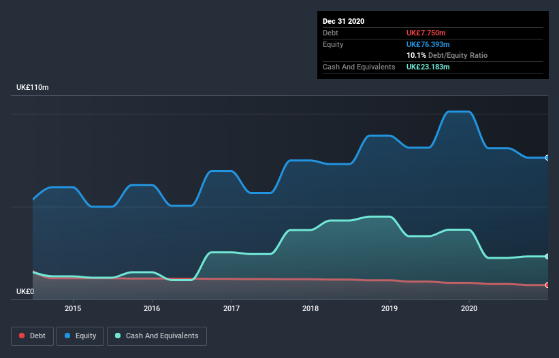559x358 pixels.
Task: Click the 2016 axis label
Action: click(x=152, y=308)
